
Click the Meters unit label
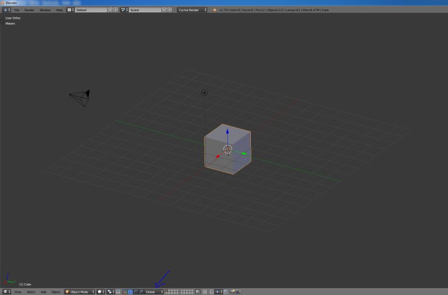click(x=10, y=24)
